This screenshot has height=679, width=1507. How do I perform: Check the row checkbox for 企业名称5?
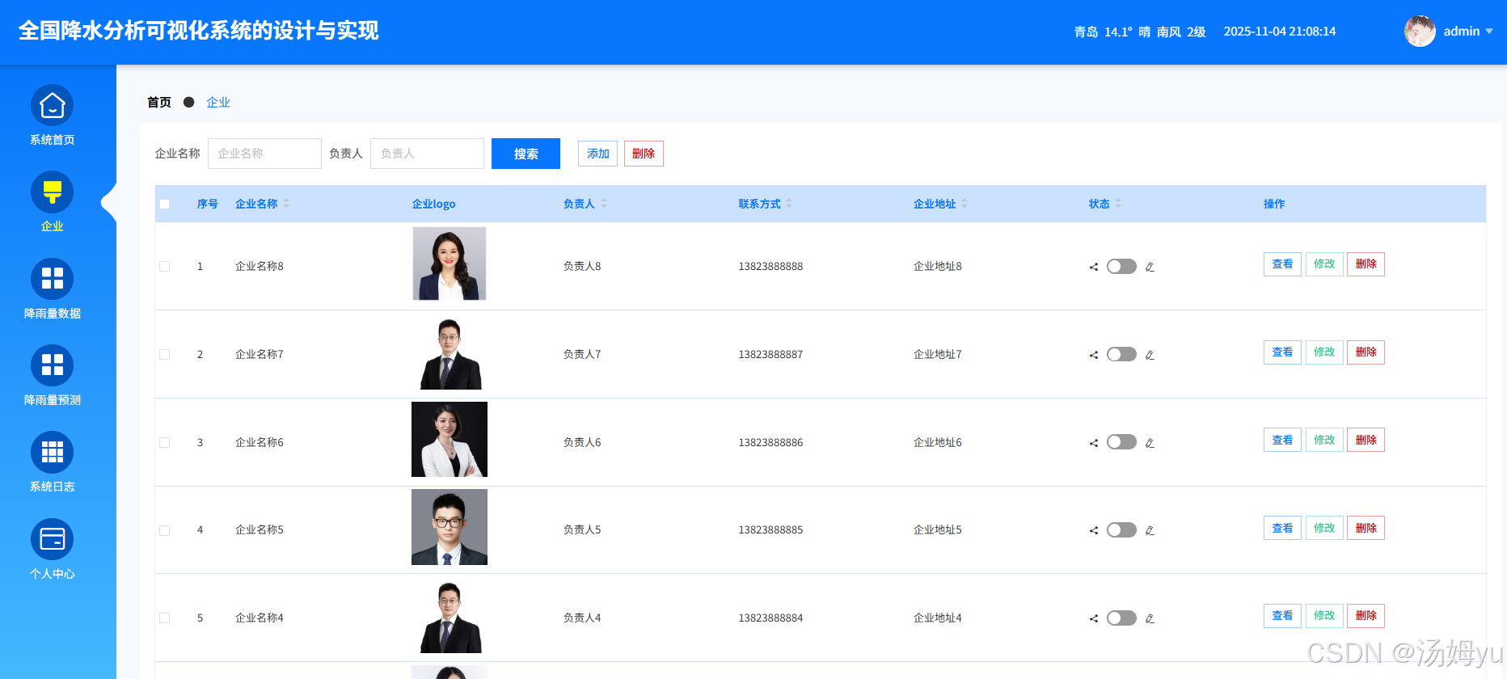[x=165, y=530]
